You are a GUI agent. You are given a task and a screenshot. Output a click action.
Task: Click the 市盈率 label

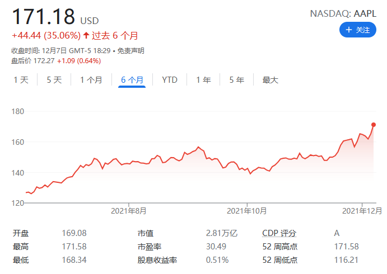click(x=150, y=247)
